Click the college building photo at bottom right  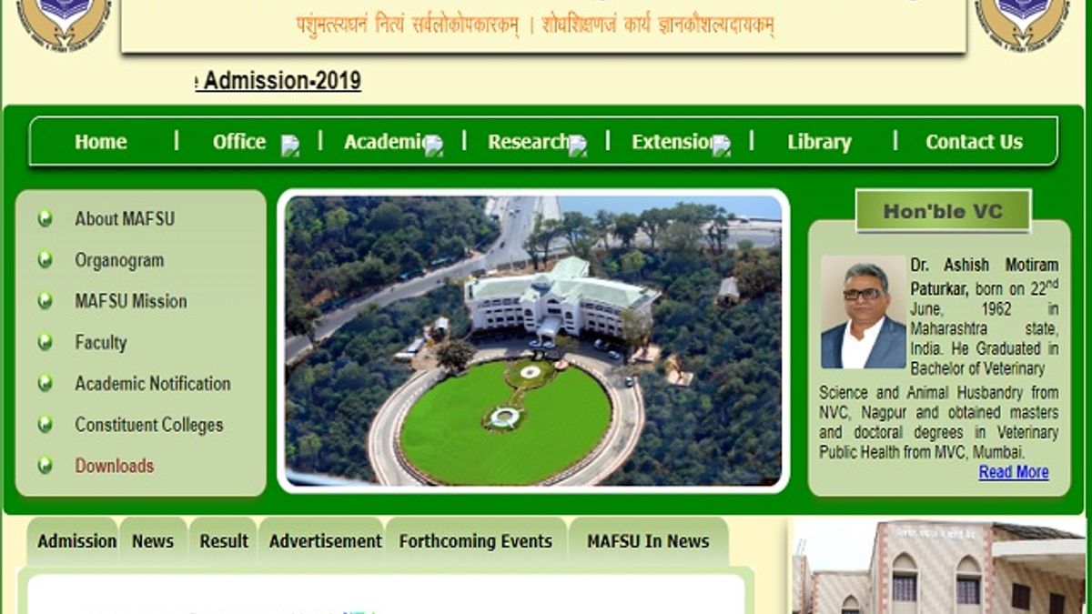pyautogui.click(x=939, y=568)
